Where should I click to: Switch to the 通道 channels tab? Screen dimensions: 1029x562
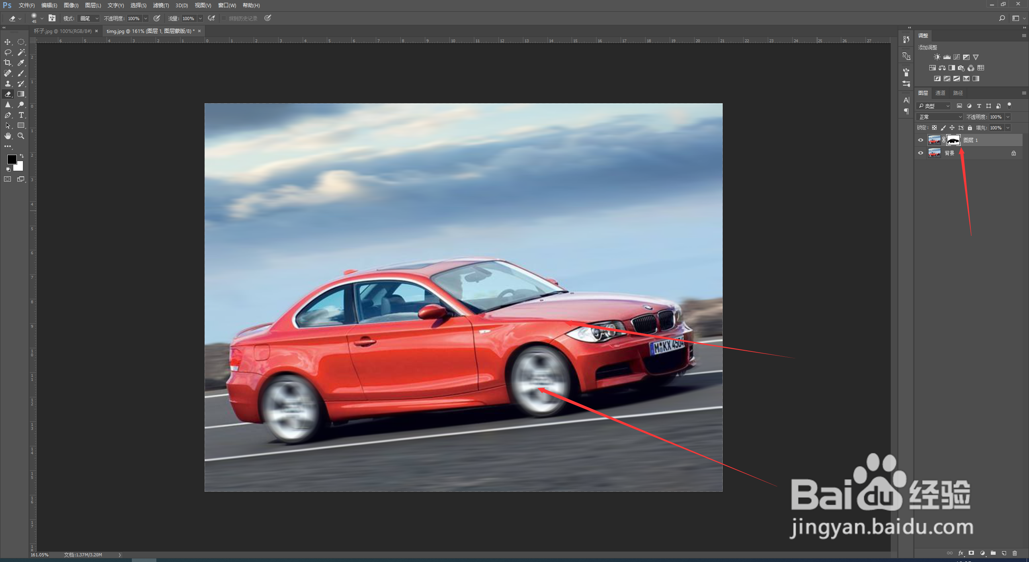(940, 93)
